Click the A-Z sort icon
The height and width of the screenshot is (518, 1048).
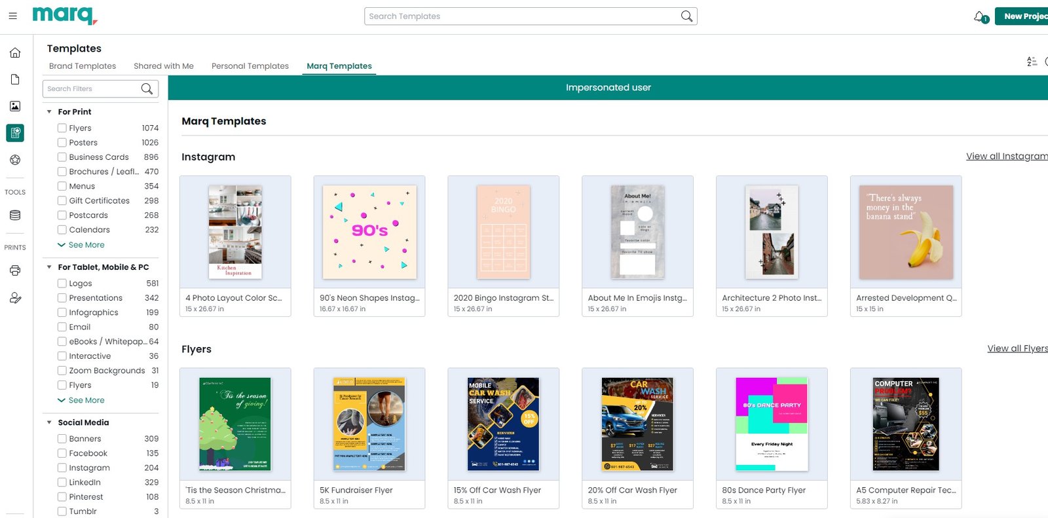coord(1032,62)
